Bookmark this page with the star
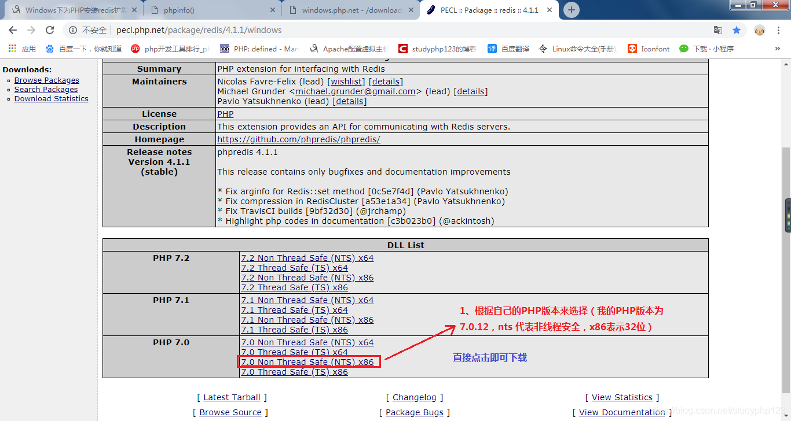This screenshot has width=791, height=421. [736, 30]
